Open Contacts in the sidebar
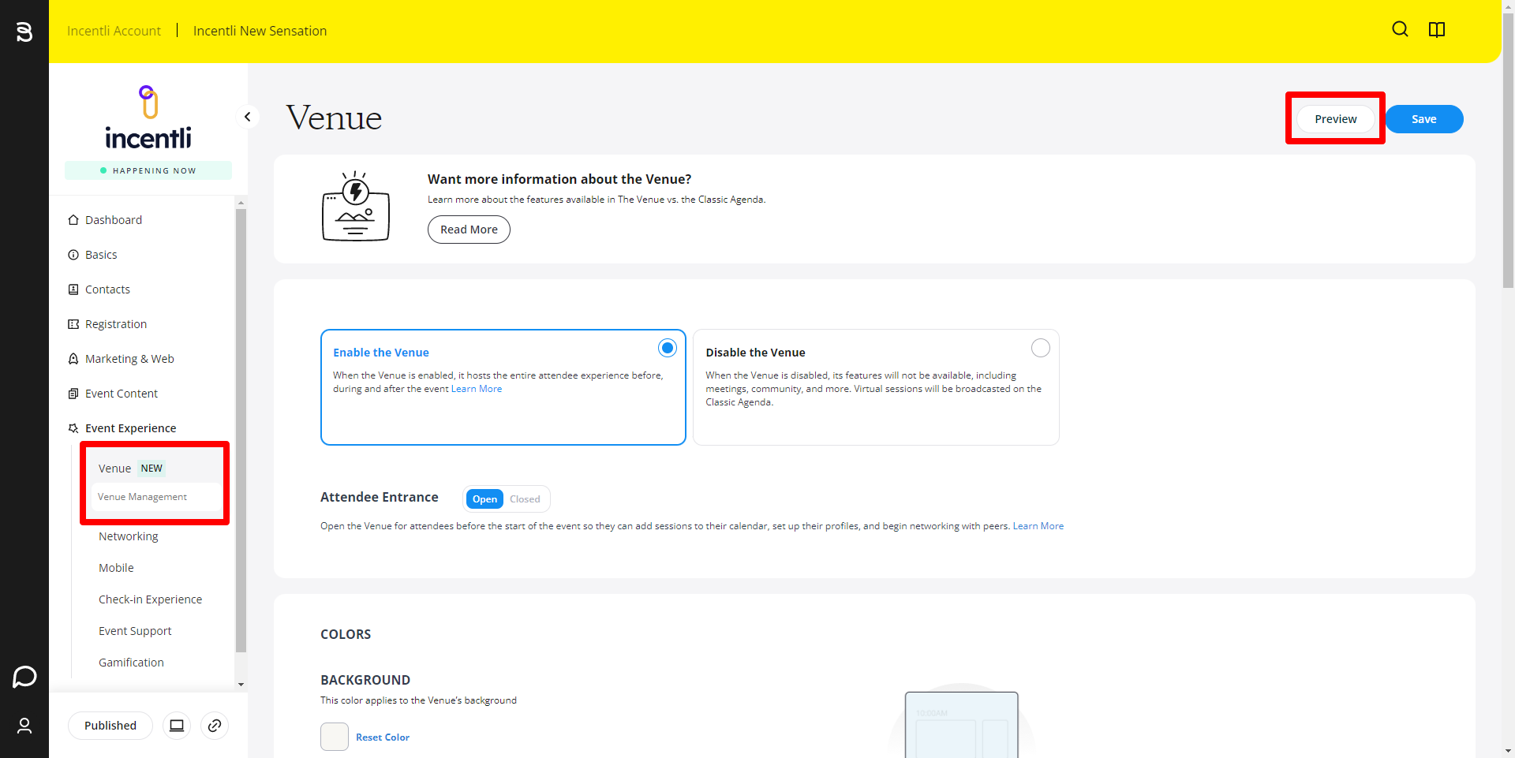The width and height of the screenshot is (1515, 758). 107,289
